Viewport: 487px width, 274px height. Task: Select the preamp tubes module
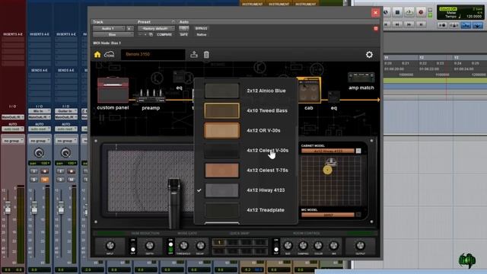(x=151, y=96)
